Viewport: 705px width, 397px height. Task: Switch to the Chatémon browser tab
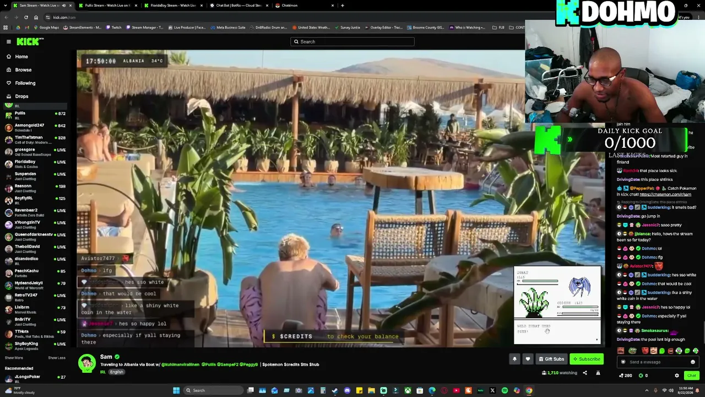click(x=306, y=6)
